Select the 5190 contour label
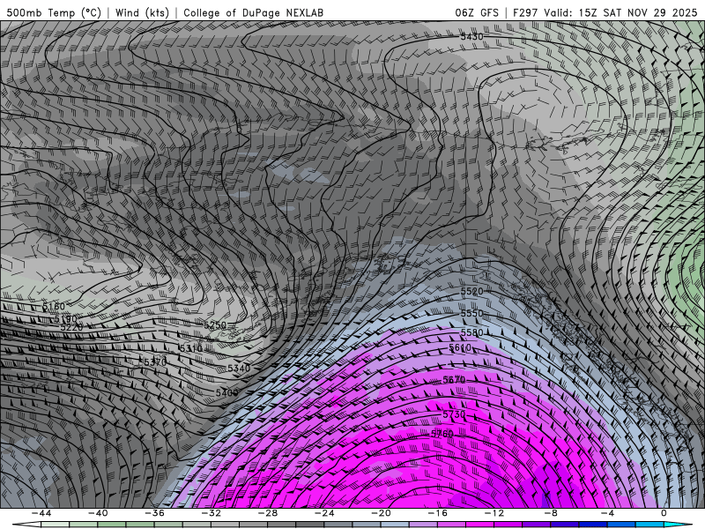Viewport: 705px width, 529px height. 65,319
